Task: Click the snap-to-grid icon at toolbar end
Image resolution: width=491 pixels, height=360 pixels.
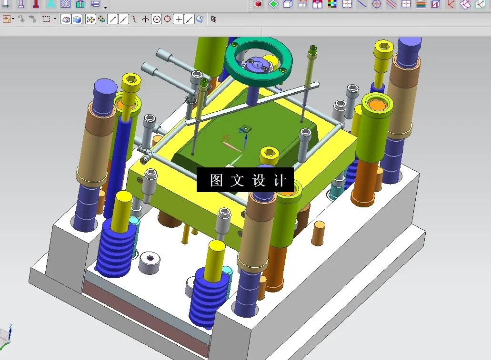Action: point(213,19)
